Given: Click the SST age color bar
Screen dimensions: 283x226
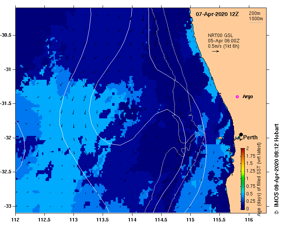Looking at the screenshot, I should coord(243,179).
